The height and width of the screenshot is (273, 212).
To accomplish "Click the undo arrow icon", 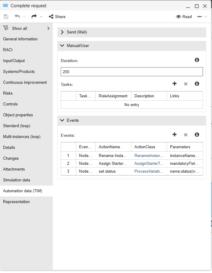I will (x=17, y=17).
